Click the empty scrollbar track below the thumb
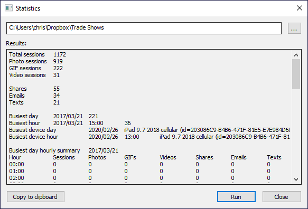308x209 pixels. pyautogui.click(x=296, y=132)
